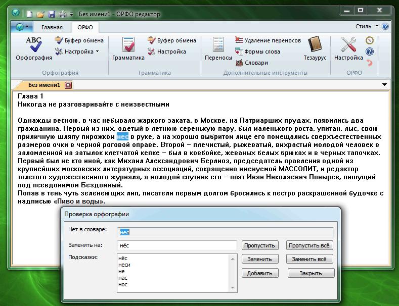Select Удаление переносов in the ribbon
The image size is (399, 306).
pos(268,40)
